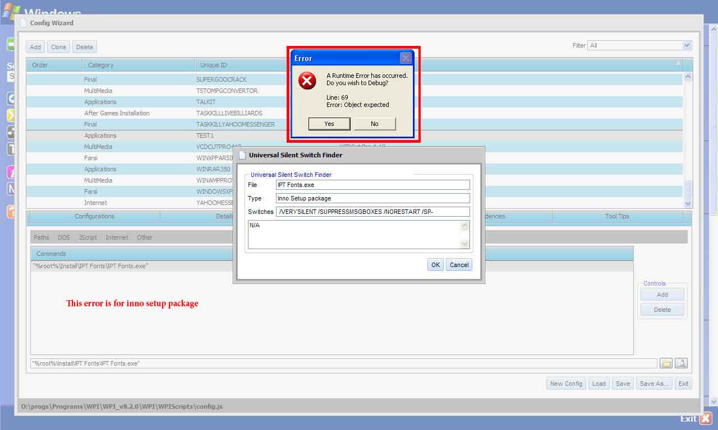Switch to the Tool Tips tab
Screen dimensions: 718x430
pos(617,216)
